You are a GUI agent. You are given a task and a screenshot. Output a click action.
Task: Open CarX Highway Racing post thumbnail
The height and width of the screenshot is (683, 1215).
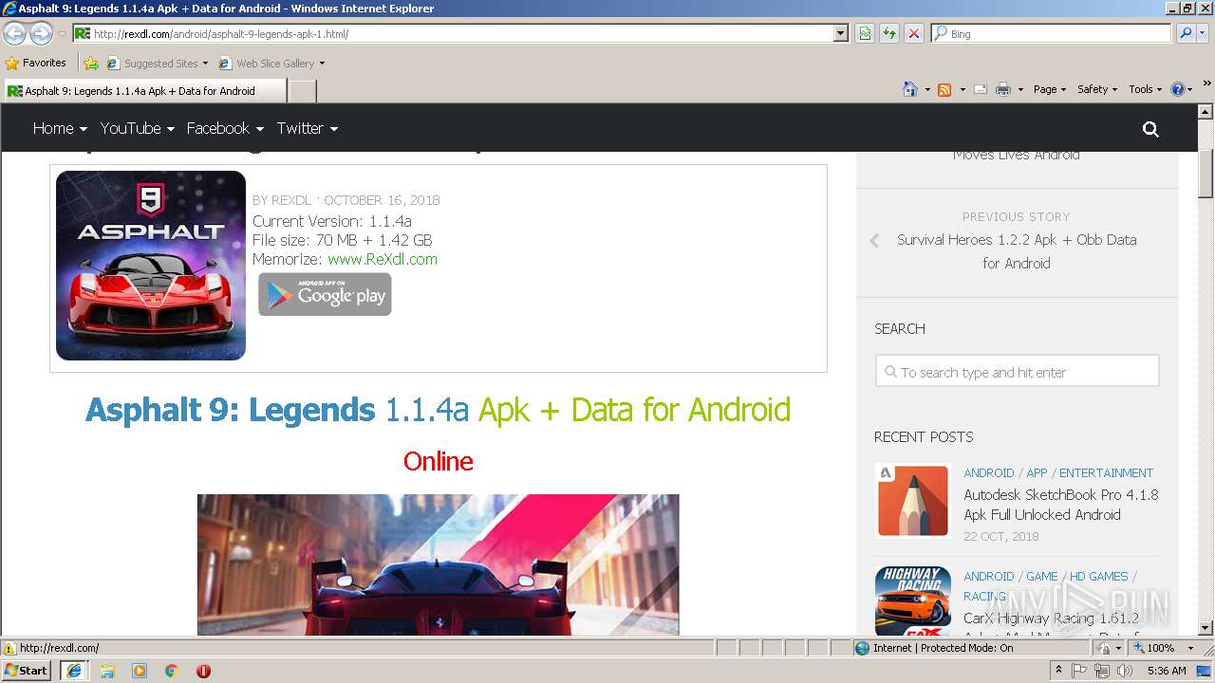click(913, 600)
